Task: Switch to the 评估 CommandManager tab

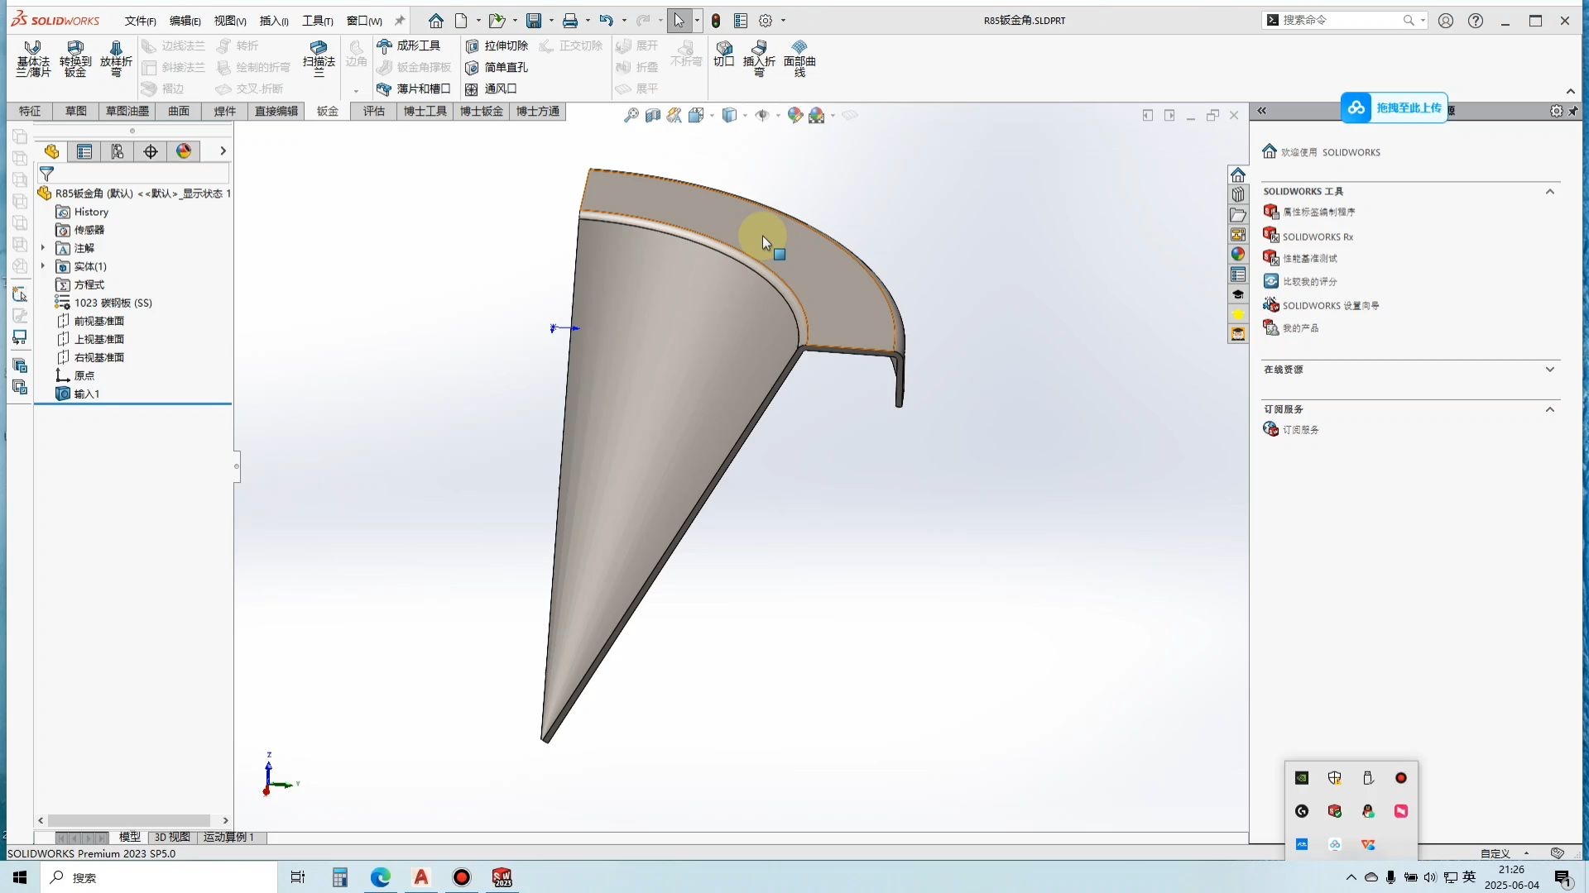Action: click(x=372, y=111)
